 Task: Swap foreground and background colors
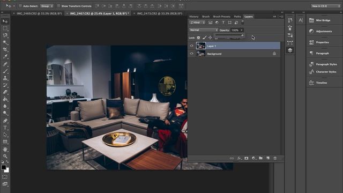click(x=7, y=162)
